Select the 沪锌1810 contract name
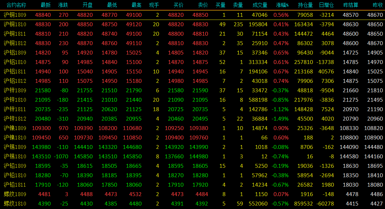This screenshot has width=385, height=209. point(15,100)
